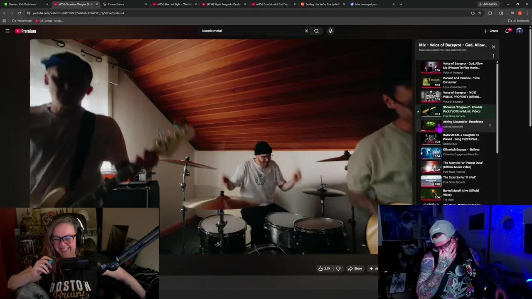Go to YouTube Premium home logo
Screen dimensions: 532x299
click(x=25, y=31)
